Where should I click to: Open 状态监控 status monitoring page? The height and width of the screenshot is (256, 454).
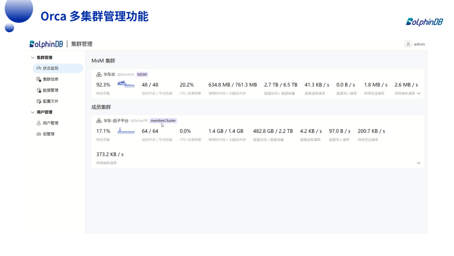58,68
